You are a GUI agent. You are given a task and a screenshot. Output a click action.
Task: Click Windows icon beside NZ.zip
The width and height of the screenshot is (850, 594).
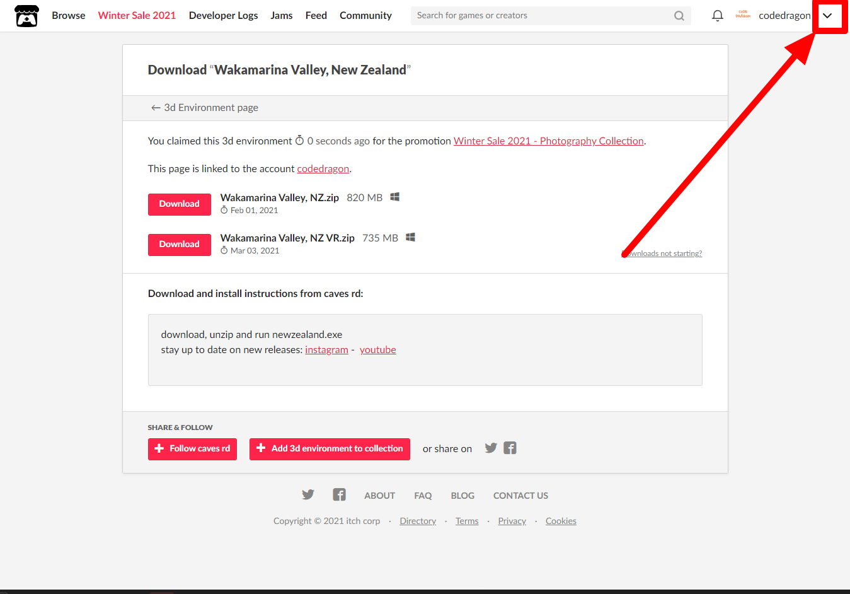(x=395, y=197)
